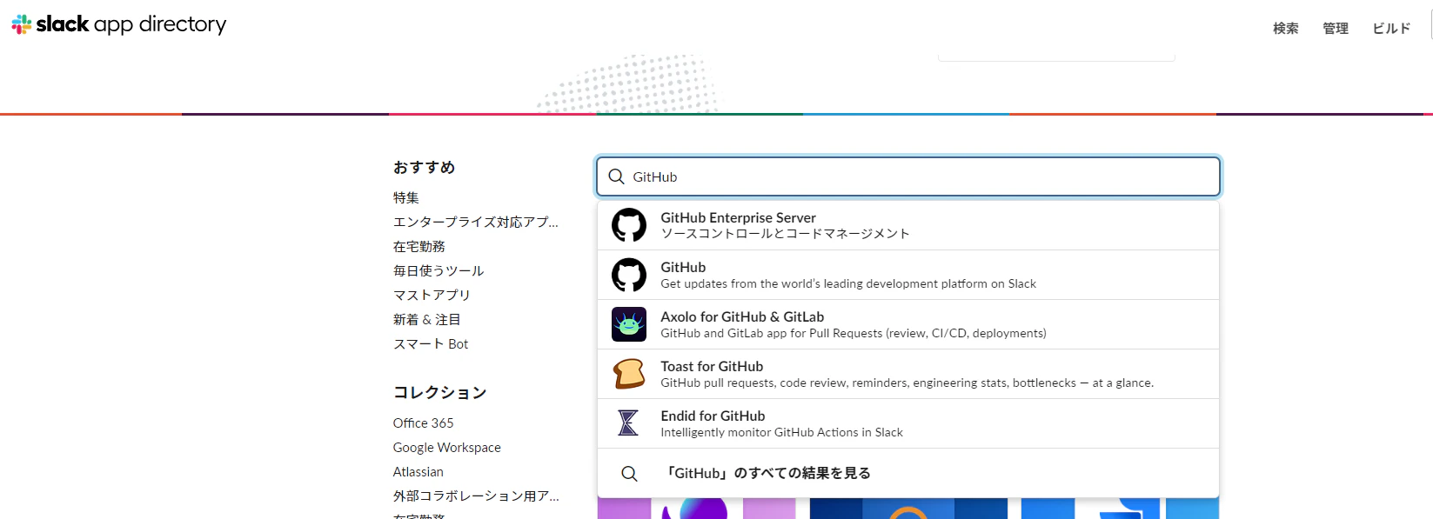Select the plain GitHub app suggestion
The image size is (1433, 519).
[x=908, y=275]
